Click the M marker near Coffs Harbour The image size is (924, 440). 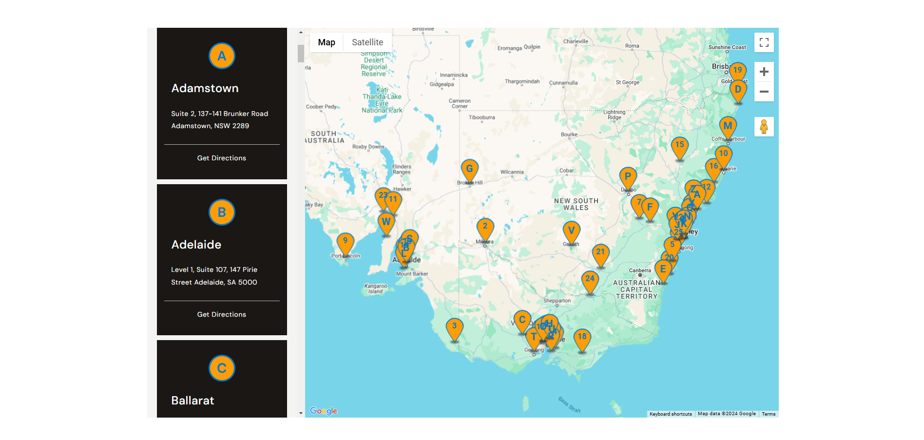click(728, 126)
